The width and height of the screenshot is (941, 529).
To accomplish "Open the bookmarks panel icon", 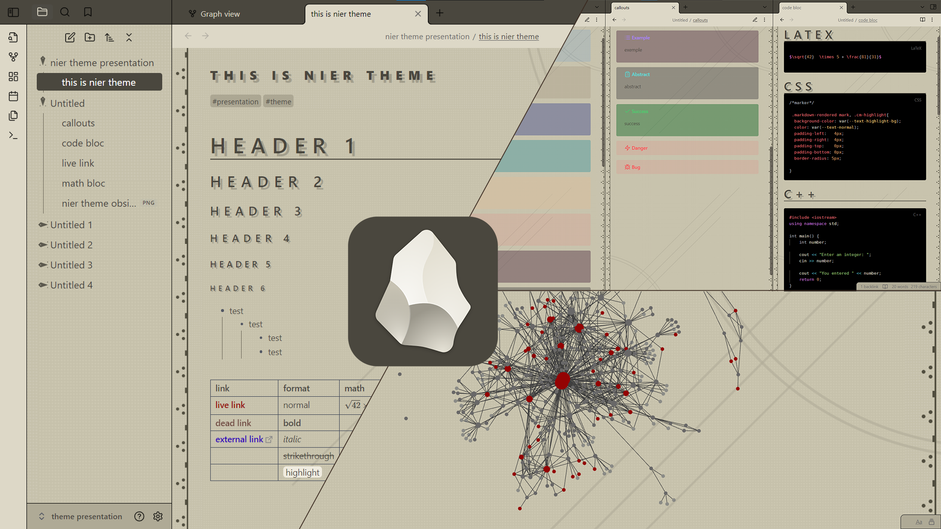I will (x=88, y=12).
